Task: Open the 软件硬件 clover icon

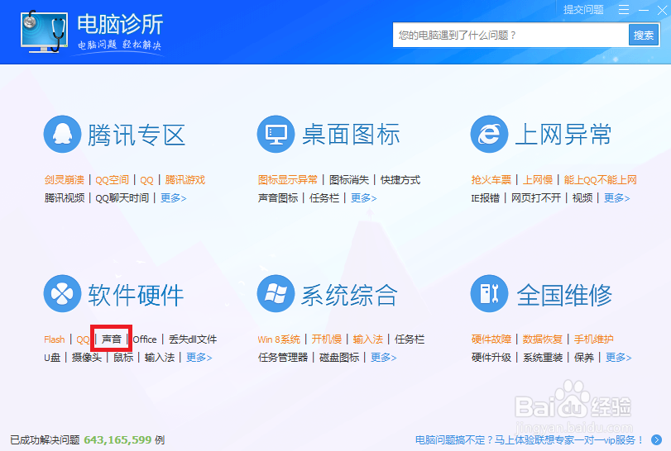Action: (x=63, y=293)
